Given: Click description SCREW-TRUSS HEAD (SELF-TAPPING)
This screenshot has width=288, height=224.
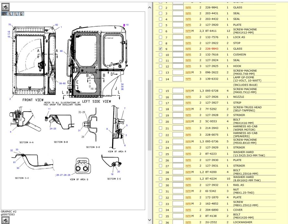Looking at the screenshot, I should (x=247, y=109).
